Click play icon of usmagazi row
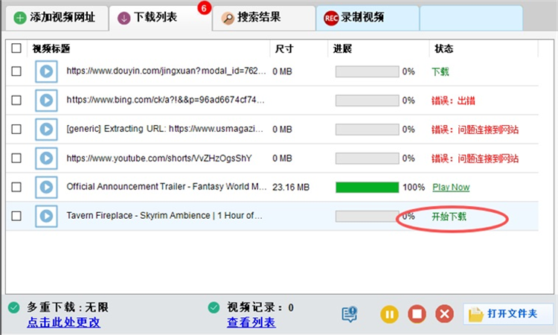558x335 pixels. click(46, 129)
